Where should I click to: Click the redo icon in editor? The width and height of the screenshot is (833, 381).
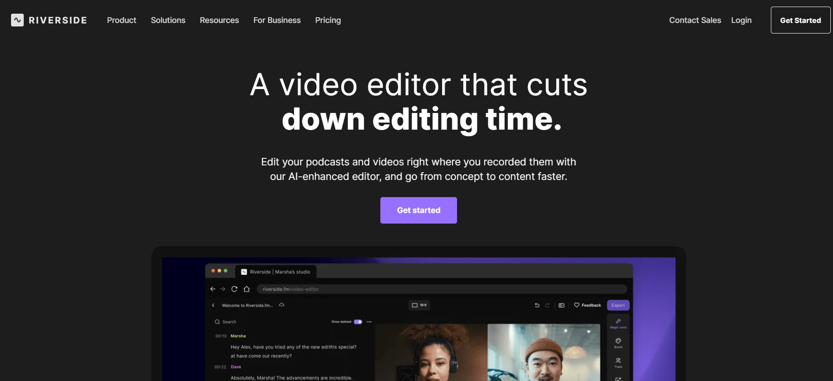547,305
